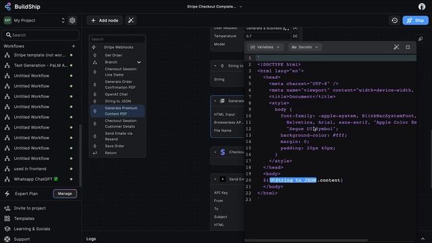Click the pin icon at canvas right edge

[421, 38]
